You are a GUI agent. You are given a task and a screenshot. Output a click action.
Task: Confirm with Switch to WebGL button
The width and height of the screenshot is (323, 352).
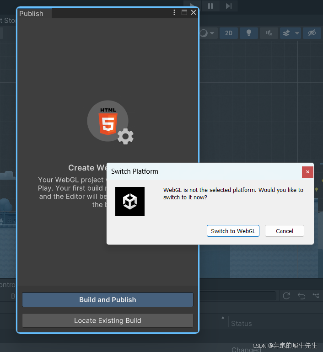[x=233, y=231]
